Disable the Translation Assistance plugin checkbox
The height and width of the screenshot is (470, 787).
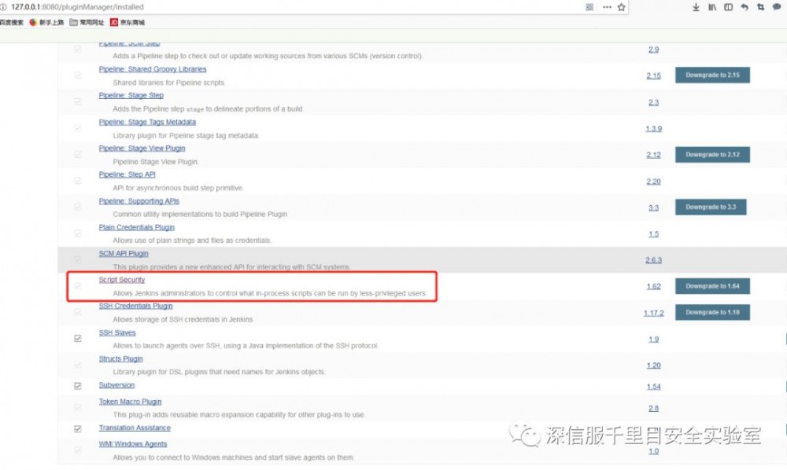(76, 427)
